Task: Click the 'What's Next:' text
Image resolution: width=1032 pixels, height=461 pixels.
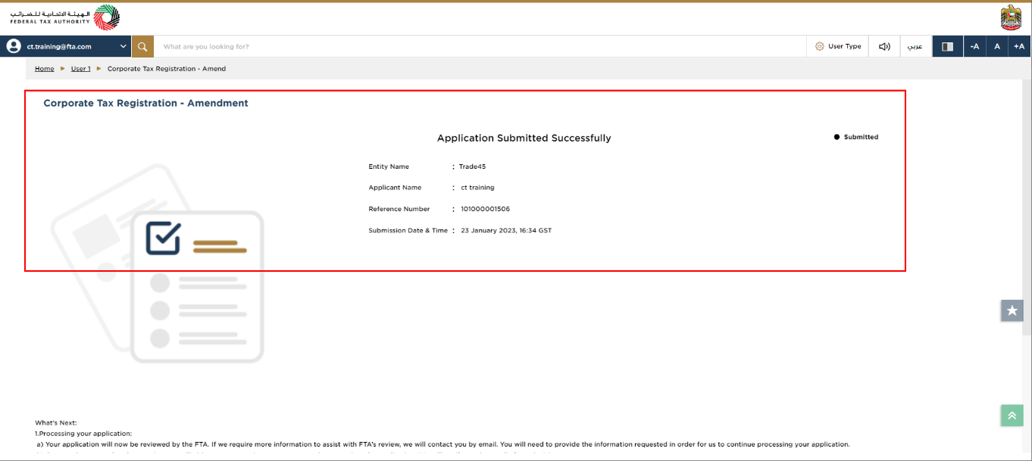Action: [56, 422]
